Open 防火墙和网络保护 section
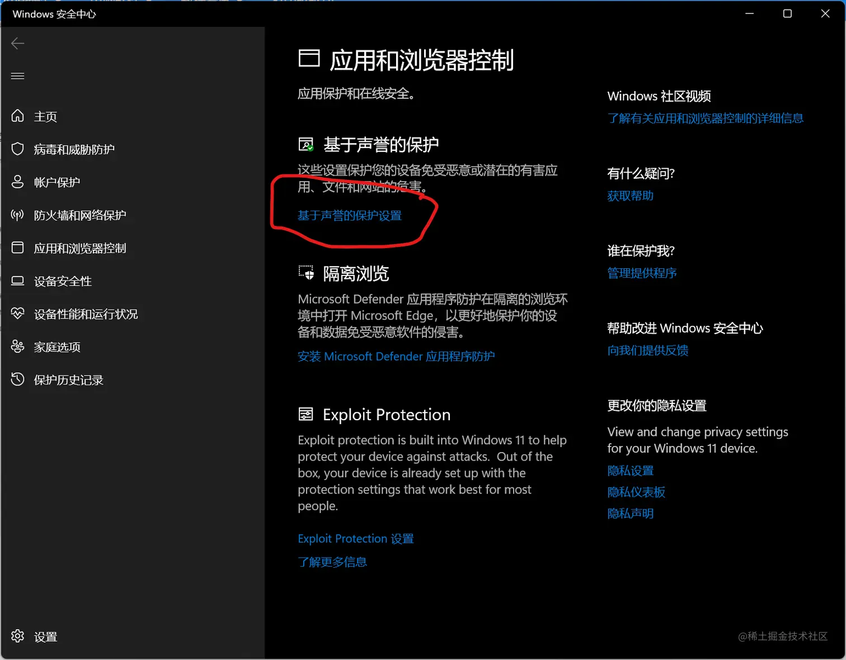The image size is (846, 660). click(80, 215)
